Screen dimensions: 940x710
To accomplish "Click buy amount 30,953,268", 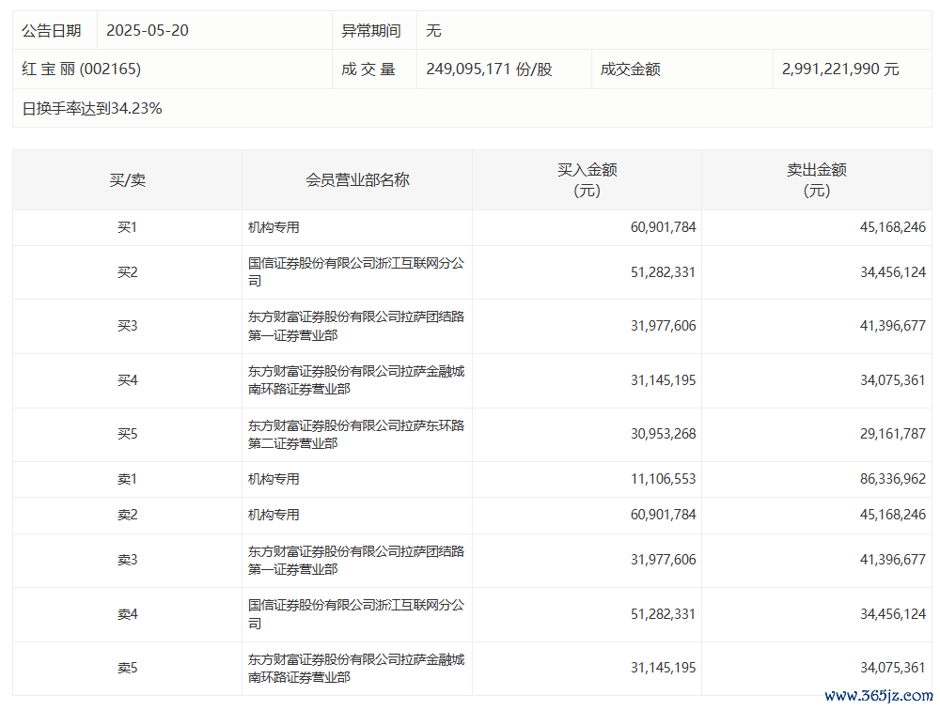I will (x=663, y=434).
